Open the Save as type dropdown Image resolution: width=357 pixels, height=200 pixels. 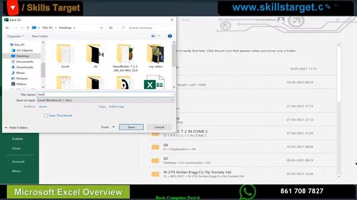click(x=106, y=100)
